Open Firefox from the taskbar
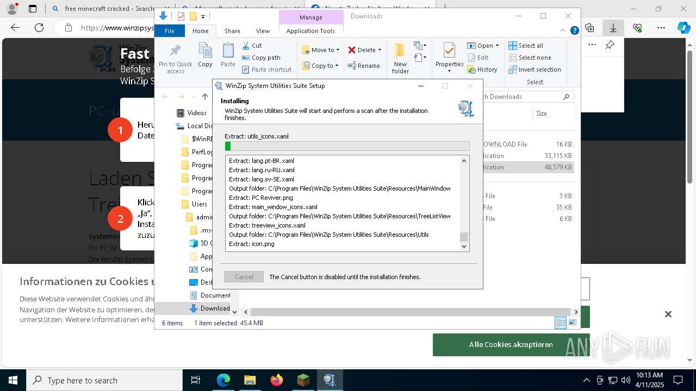696x391 pixels. pos(277,380)
